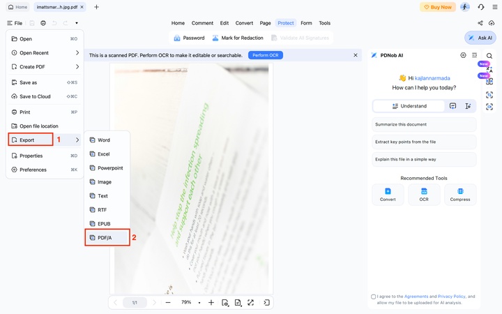Open the Privacy Policy link

tap(451, 297)
